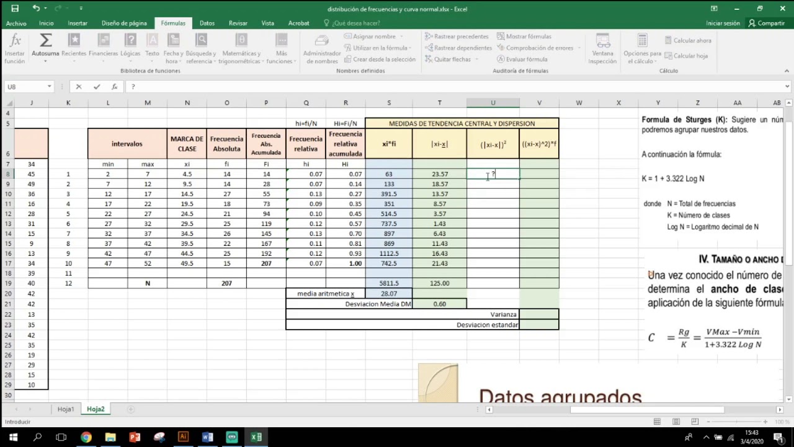Click the Insertar función icon
This screenshot has height=447, width=794.
[x=15, y=41]
